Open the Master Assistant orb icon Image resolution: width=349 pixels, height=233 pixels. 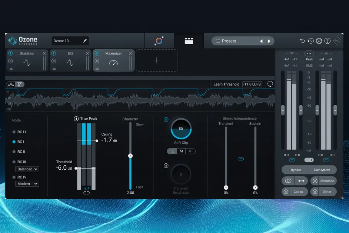[x=159, y=41]
